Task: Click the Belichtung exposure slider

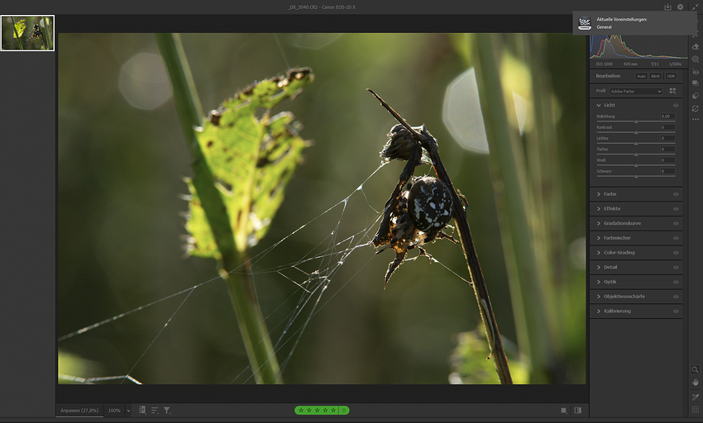Action: (635, 121)
